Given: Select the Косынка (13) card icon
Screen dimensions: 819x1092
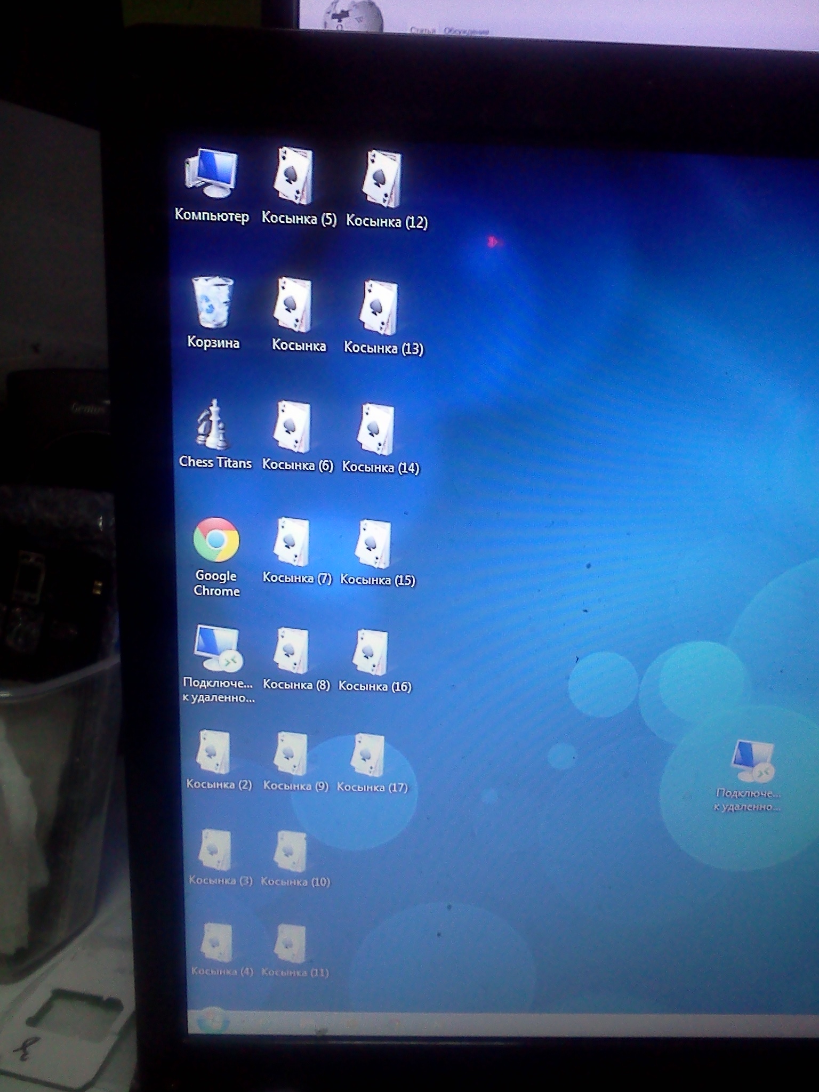Looking at the screenshot, I should (383, 317).
